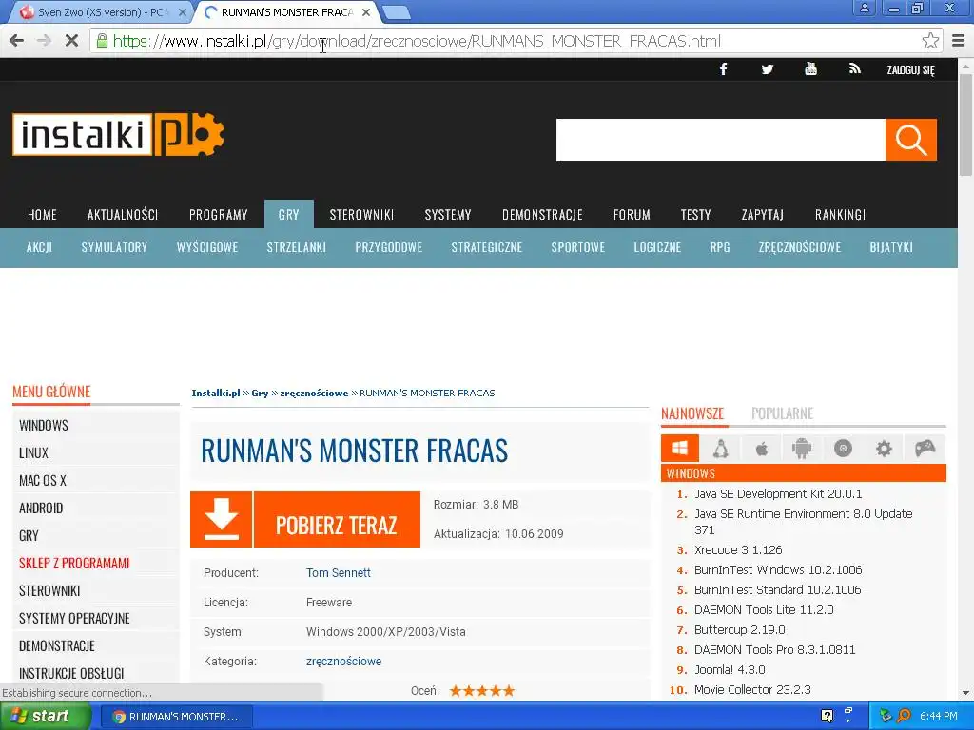Open the Facebook icon in top bar
Screen dimensions: 974x730
(x=723, y=69)
